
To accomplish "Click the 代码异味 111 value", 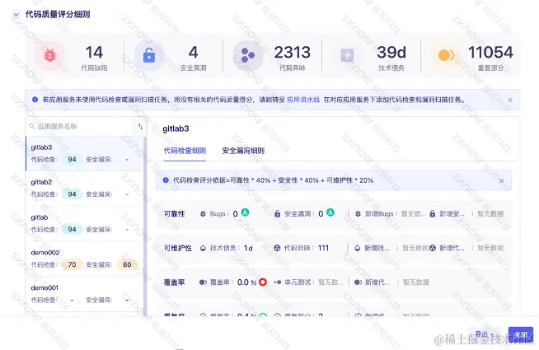I will pyautogui.click(x=323, y=248).
